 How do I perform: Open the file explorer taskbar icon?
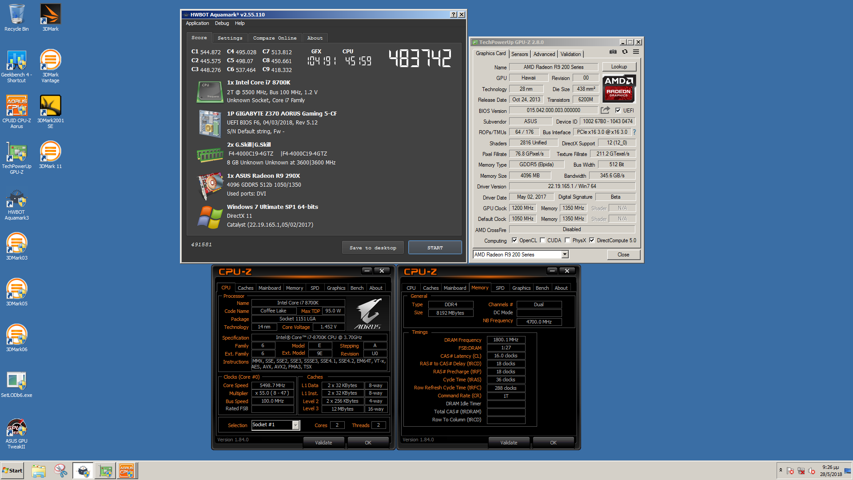point(39,471)
